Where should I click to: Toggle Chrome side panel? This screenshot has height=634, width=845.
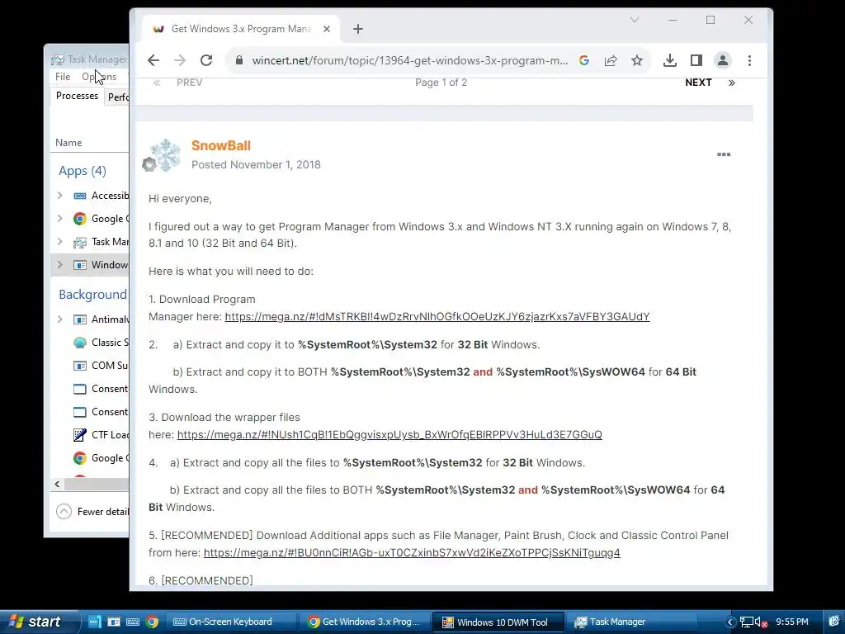click(x=696, y=60)
